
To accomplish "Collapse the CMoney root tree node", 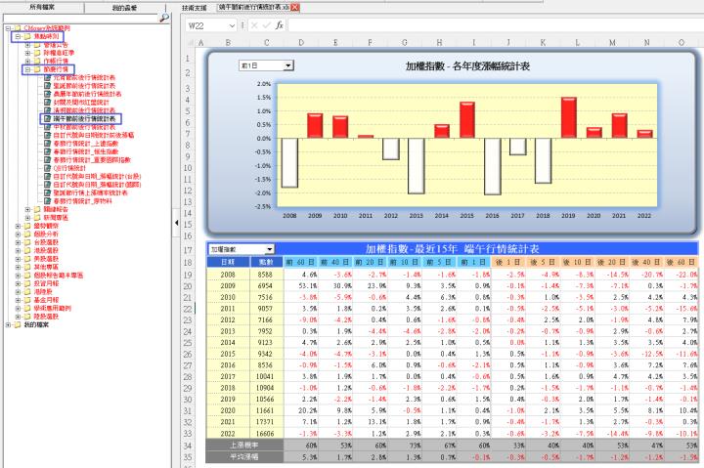I will coord(8,28).
